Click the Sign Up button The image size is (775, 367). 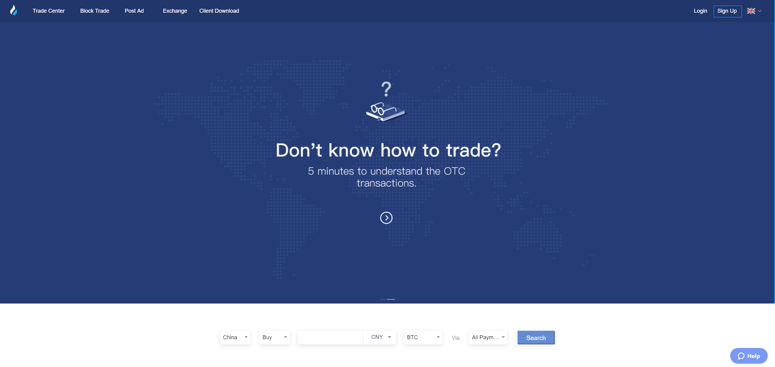pyautogui.click(x=727, y=10)
